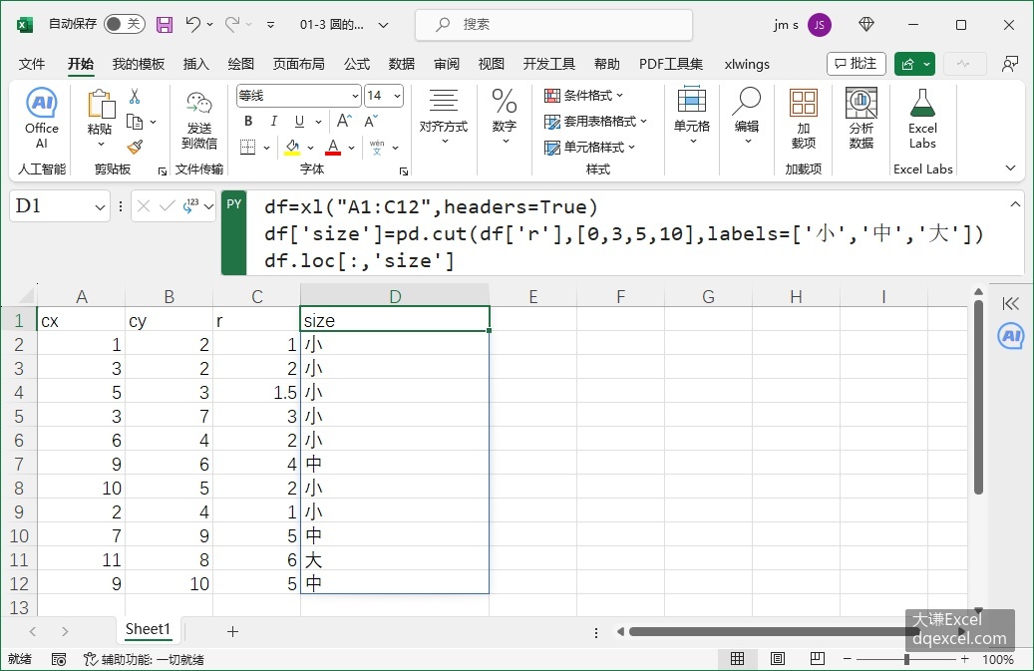Switch to the 公式 Formulas tab

point(357,64)
